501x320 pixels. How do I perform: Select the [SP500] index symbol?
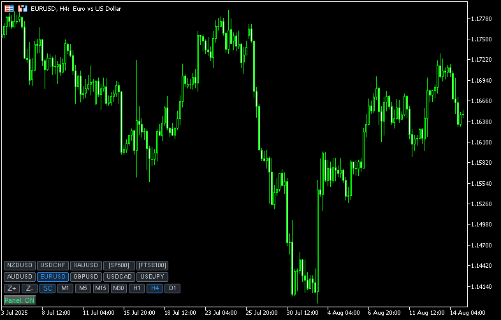point(119,265)
